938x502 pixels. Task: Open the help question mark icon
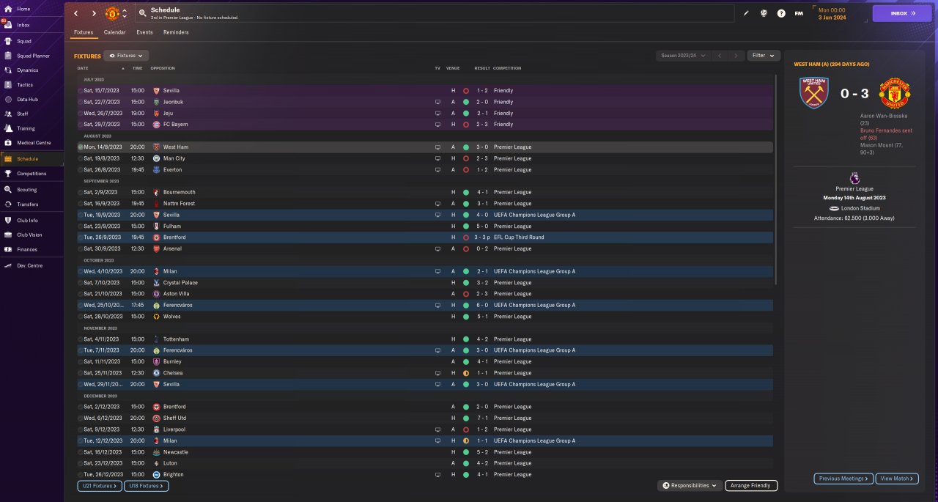click(781, 13)
